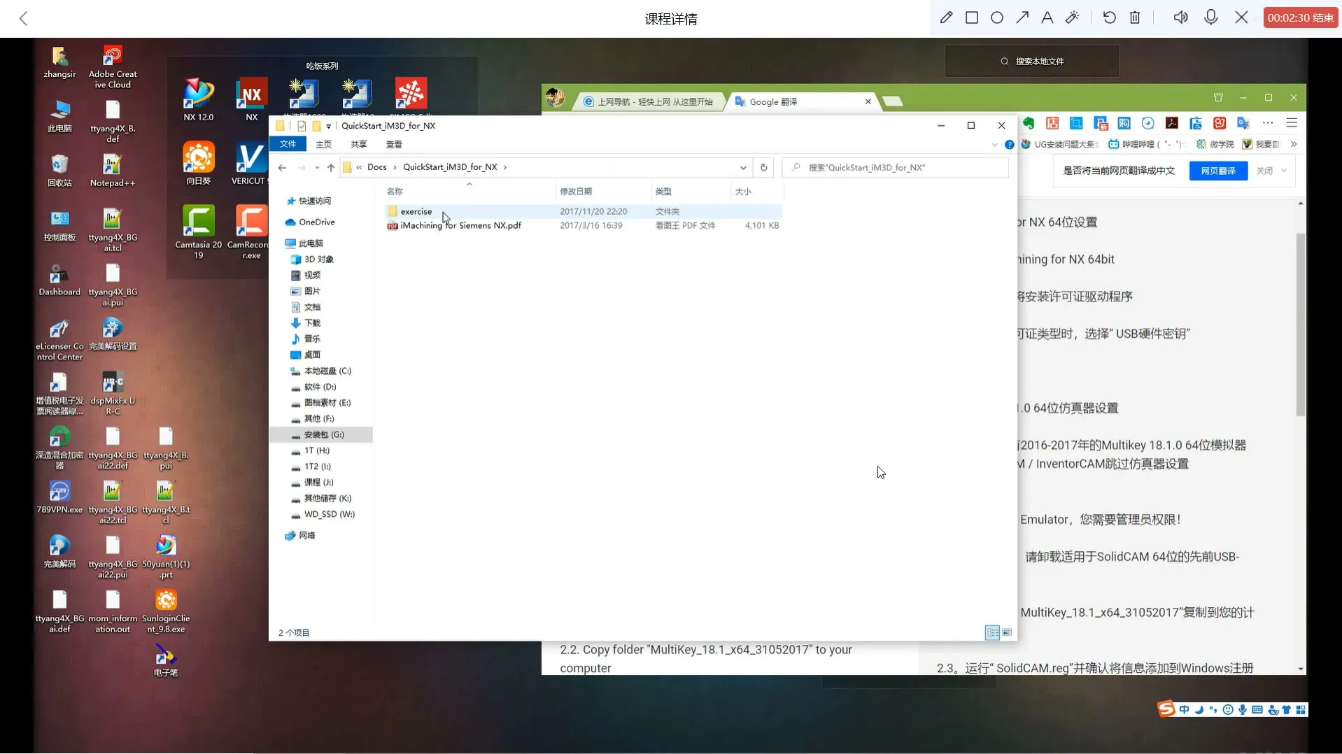Image resolution: width=1342 pixels, height=754 pixels.
Task: Pick the ellipse annotation tool
Action: click(x=997, y=17)
